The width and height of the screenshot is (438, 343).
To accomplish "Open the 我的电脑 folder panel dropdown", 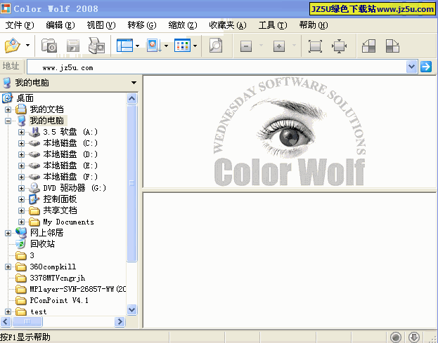I will [134, 83].
